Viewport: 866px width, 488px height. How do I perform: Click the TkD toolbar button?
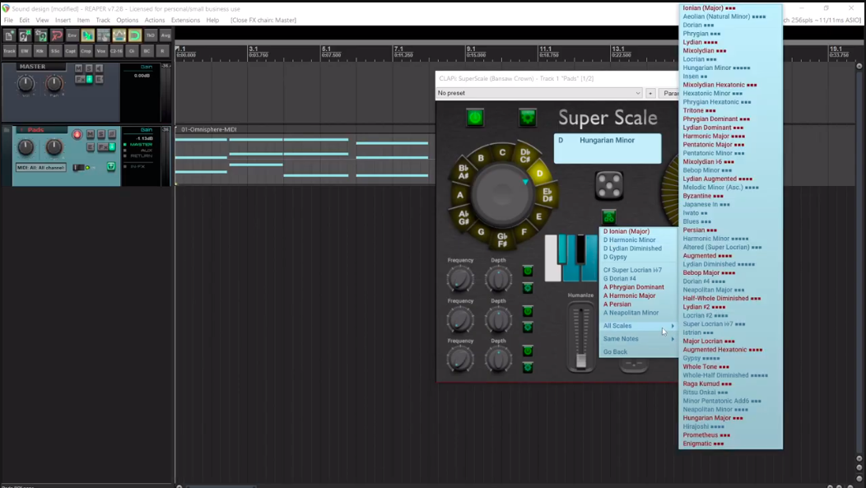click(150, 35)
